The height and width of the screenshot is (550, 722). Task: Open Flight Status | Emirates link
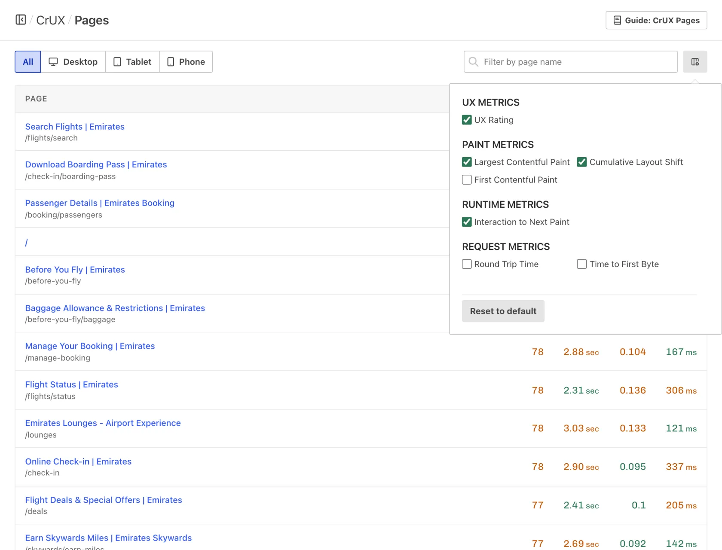pos(71,385)
